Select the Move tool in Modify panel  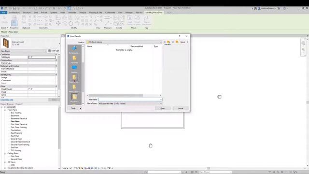click(x=58, y=24)
